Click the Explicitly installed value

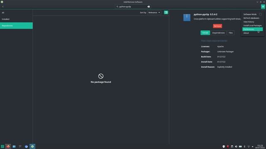(x=224, y=67)
